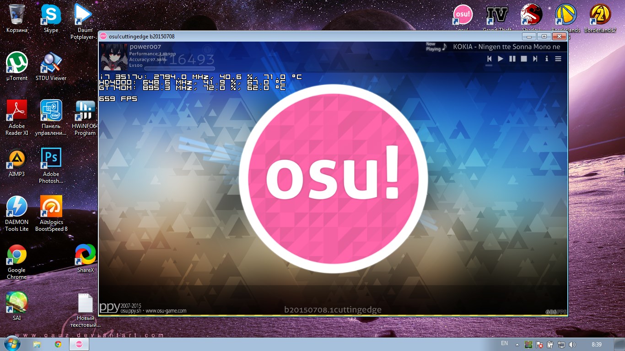The height and width of the screenshot is (351, 625).
Task: Open the www.osu-game.com link
Action: [x=166, y=311]
